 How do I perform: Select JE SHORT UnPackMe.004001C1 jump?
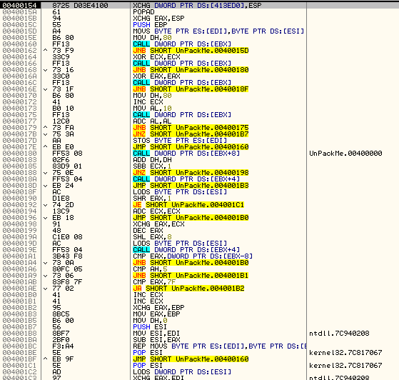pos(188,205)
